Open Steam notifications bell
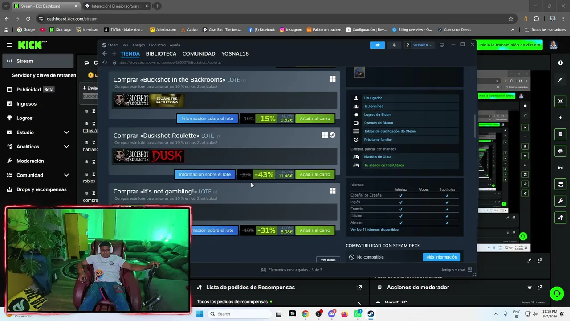Screen dimensions: 570x321 (394, 45)
